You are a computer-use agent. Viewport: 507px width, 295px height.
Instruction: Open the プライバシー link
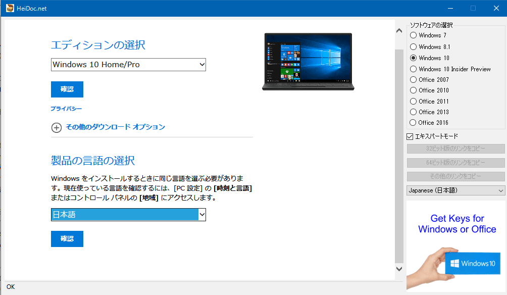66,109
